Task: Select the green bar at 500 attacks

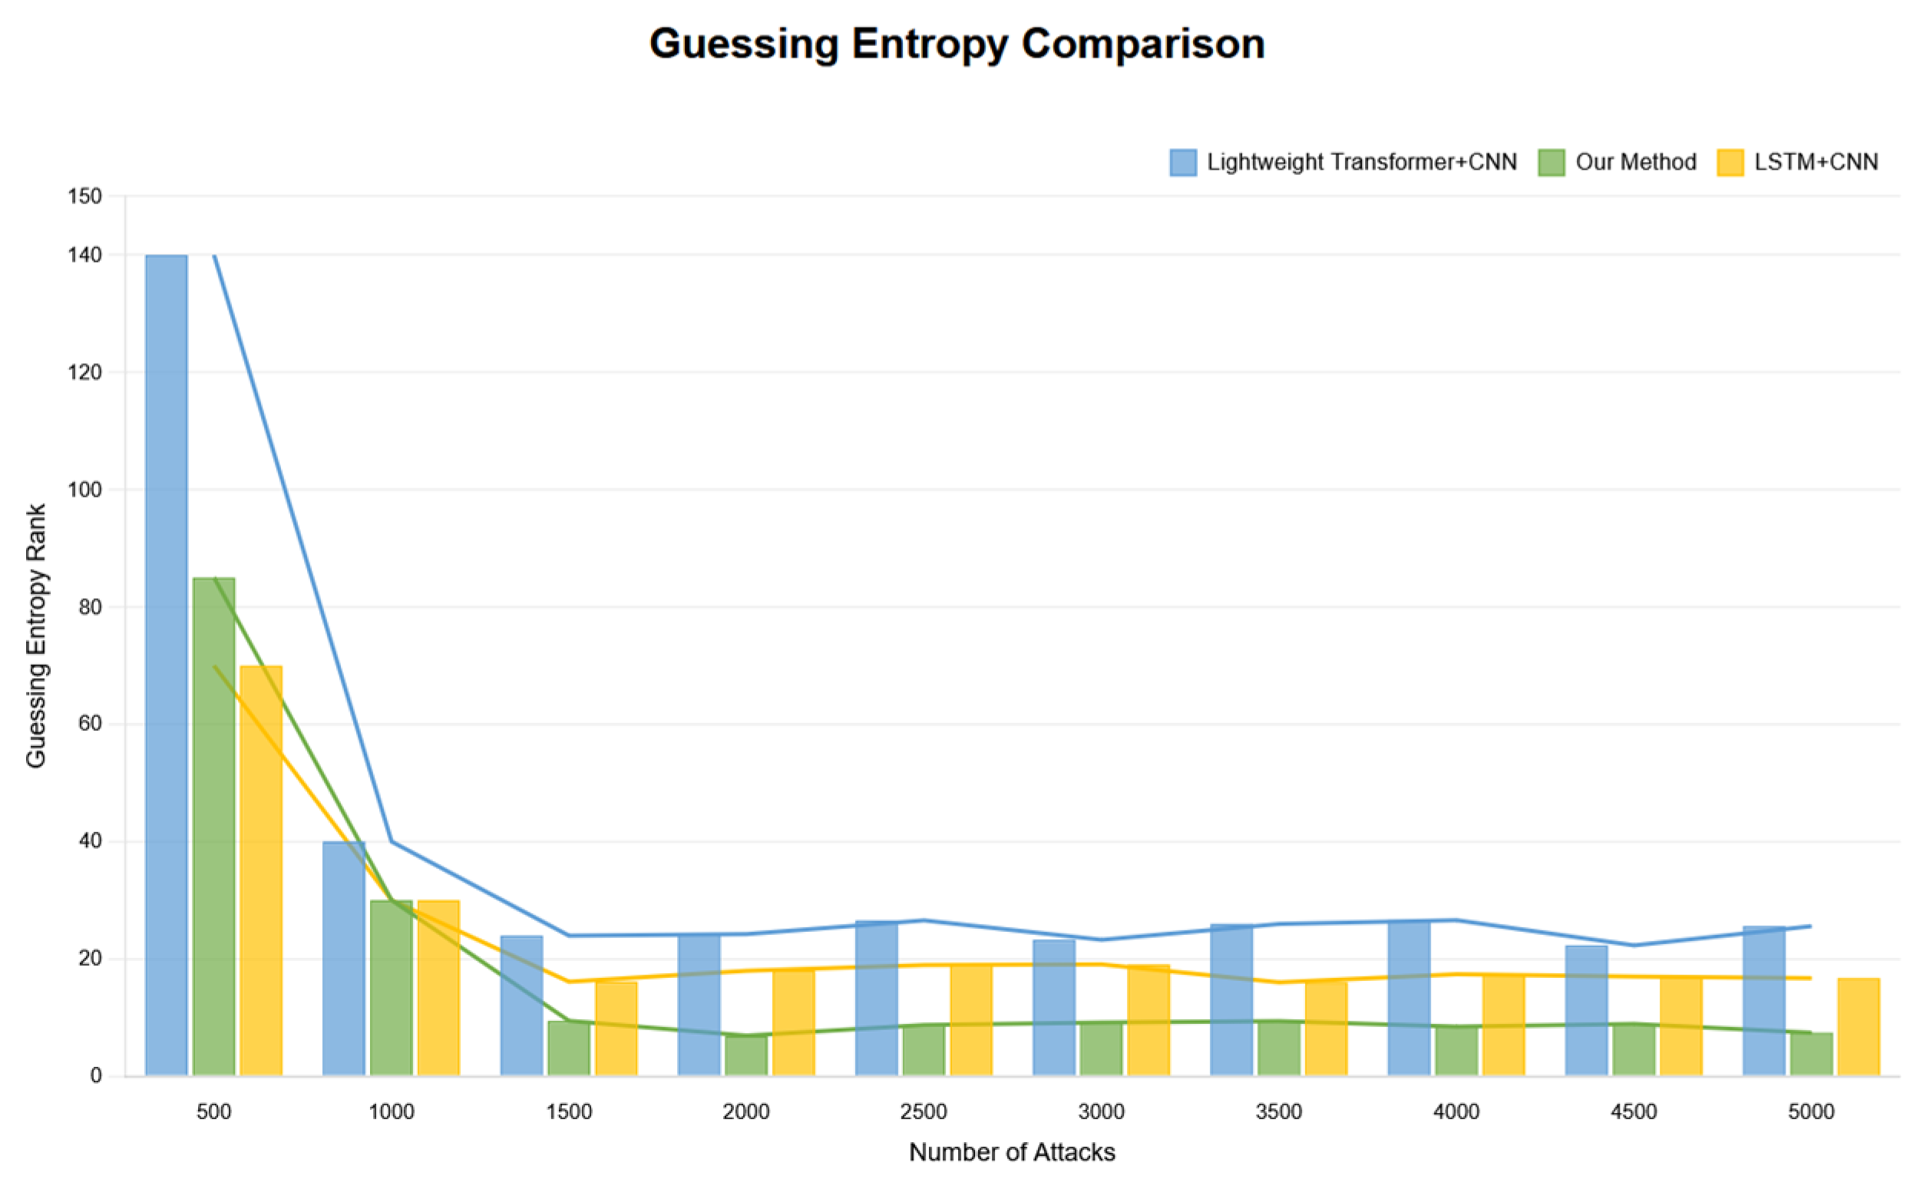Action: coord(213,827)
